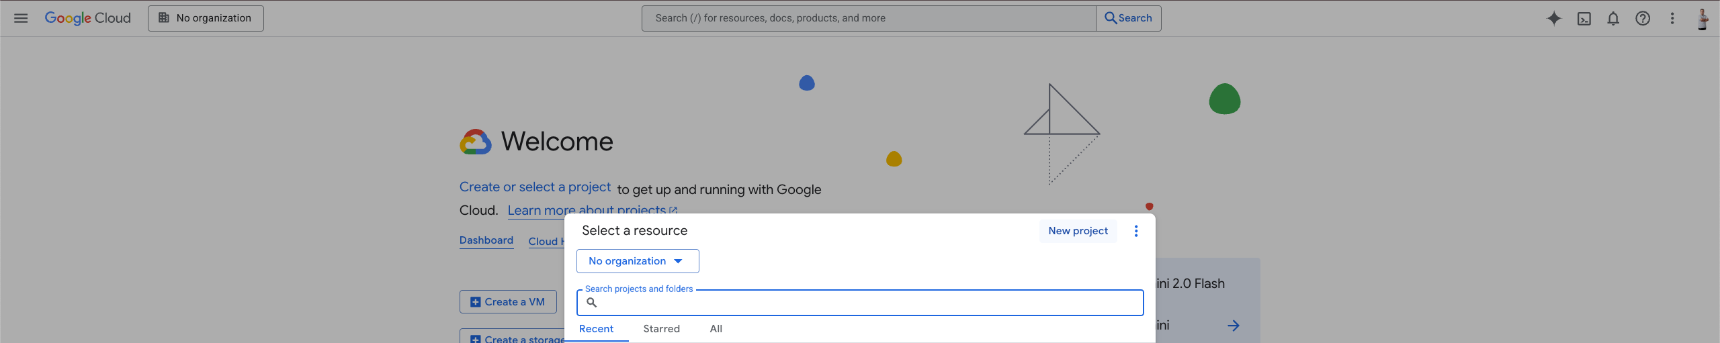1720x343 pixels.
Task: Click the New project button
Action: pyautogui.click(x=1078, y=231)
